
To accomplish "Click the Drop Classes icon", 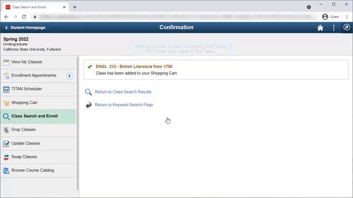I will coord(6,130).
